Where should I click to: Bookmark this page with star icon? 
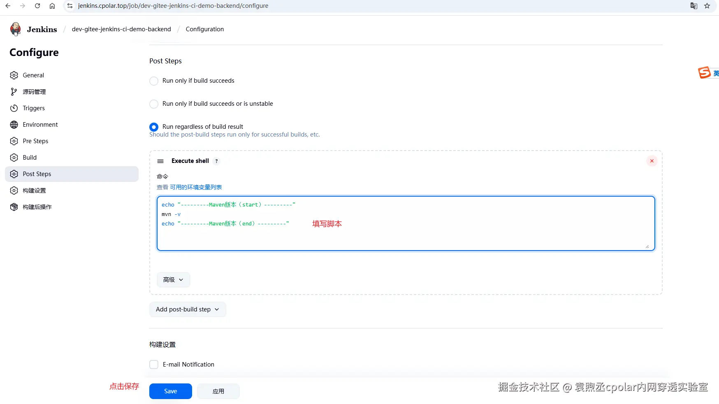point(707,6)
